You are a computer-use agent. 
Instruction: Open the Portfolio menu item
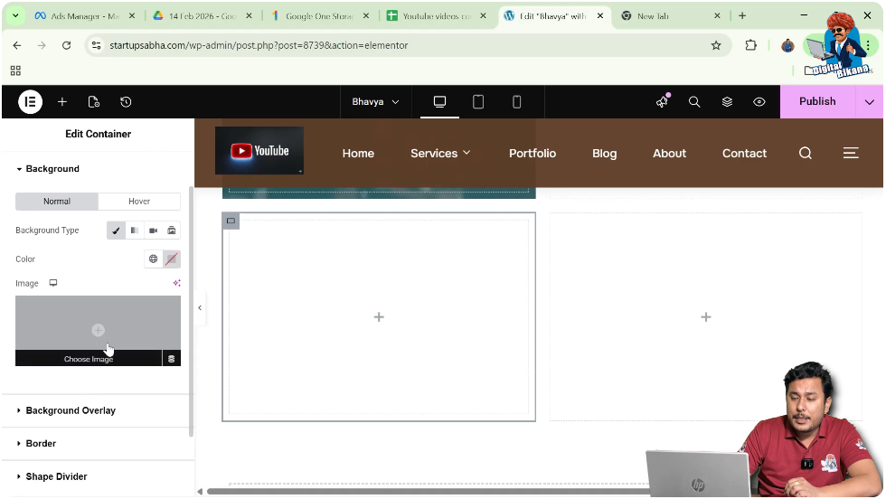pos(533,153)
